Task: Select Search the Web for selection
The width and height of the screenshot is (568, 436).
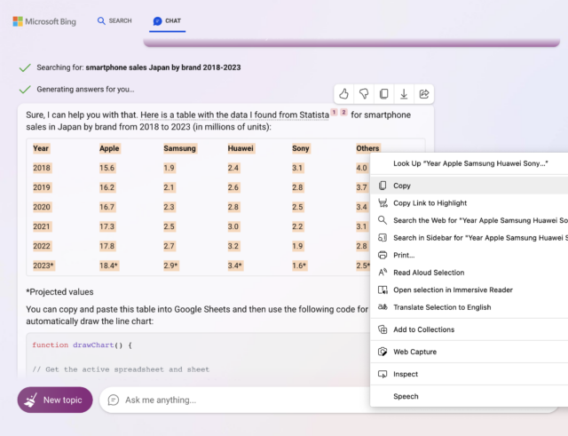Action: 469,220
